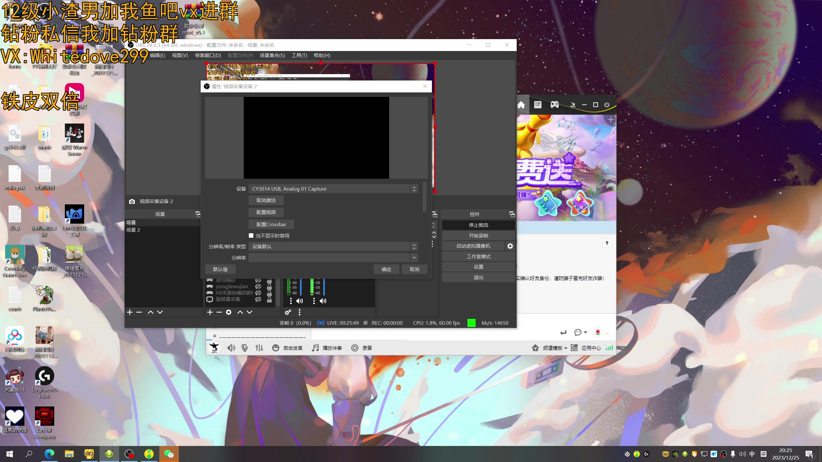Move the selected scene up

click(151, 312)
